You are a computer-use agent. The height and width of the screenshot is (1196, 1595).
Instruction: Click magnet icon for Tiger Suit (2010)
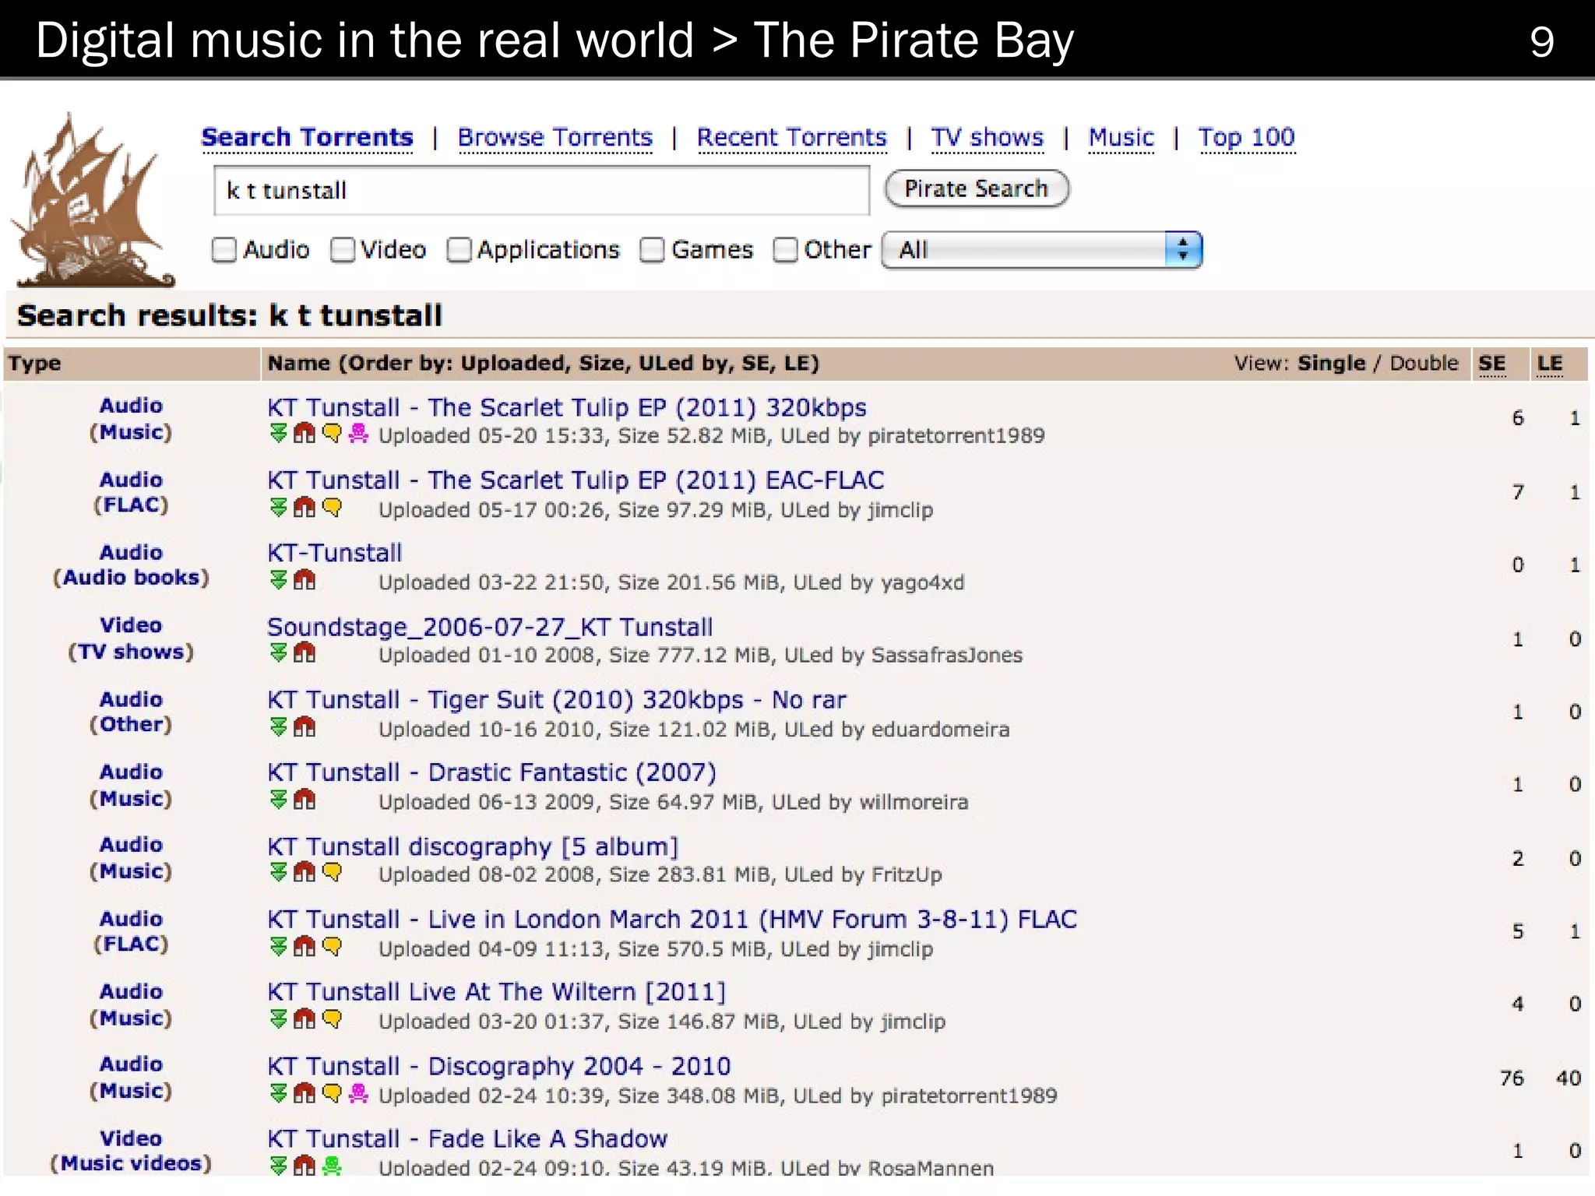[305, 727]
